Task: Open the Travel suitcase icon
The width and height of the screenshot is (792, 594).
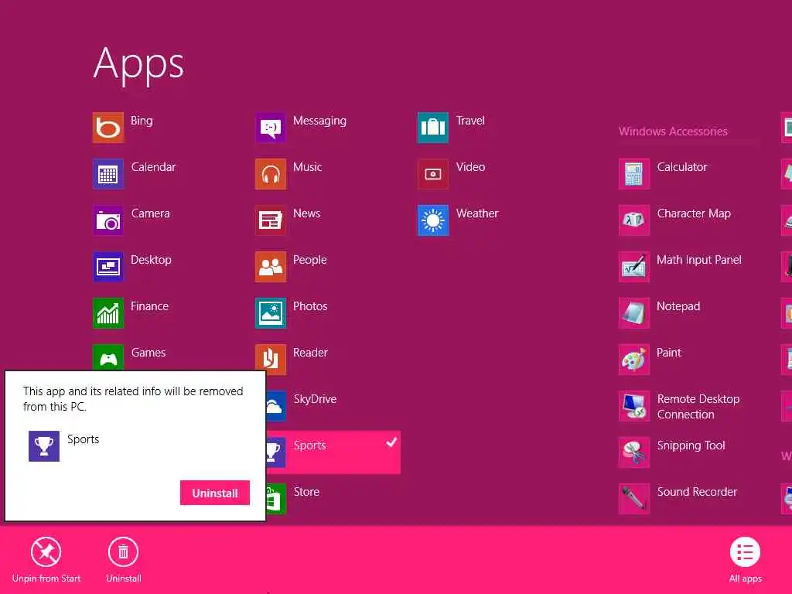Action: pos(433,128)
